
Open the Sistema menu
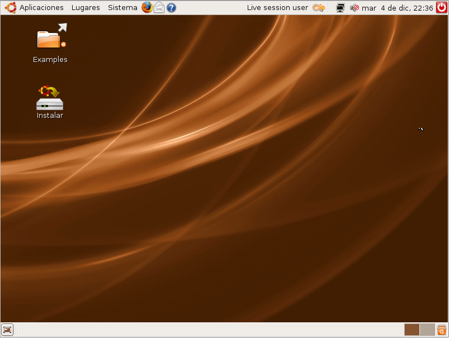122,8
